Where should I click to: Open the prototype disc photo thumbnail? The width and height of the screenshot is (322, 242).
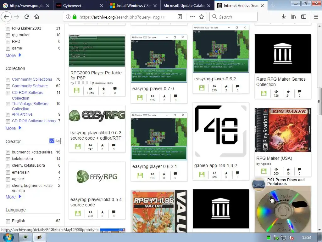pos(283,209)
